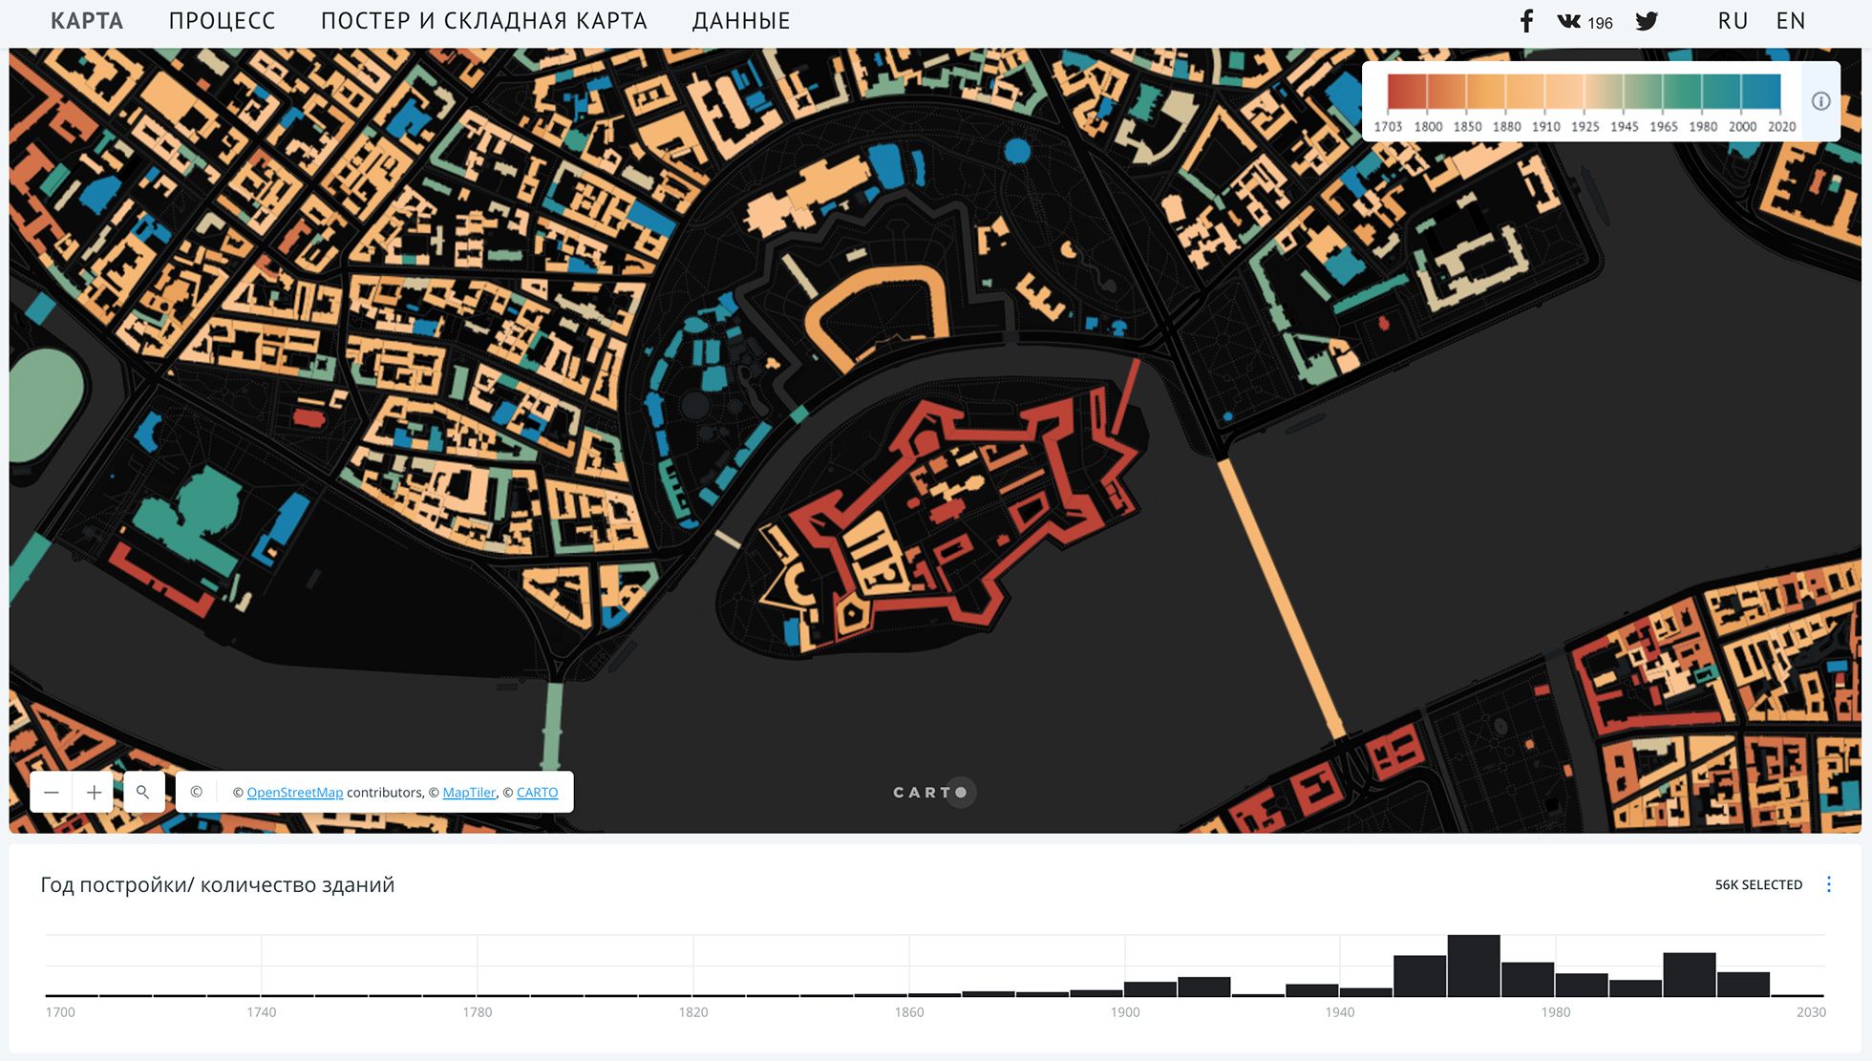Switch language to EN
The image size is (1872, 1061).
click(x=1790, y=21)
